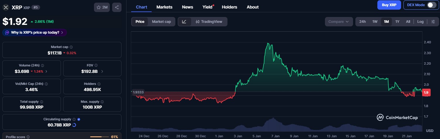
Task: Open the About tab
Action: [x=253, y=7]
